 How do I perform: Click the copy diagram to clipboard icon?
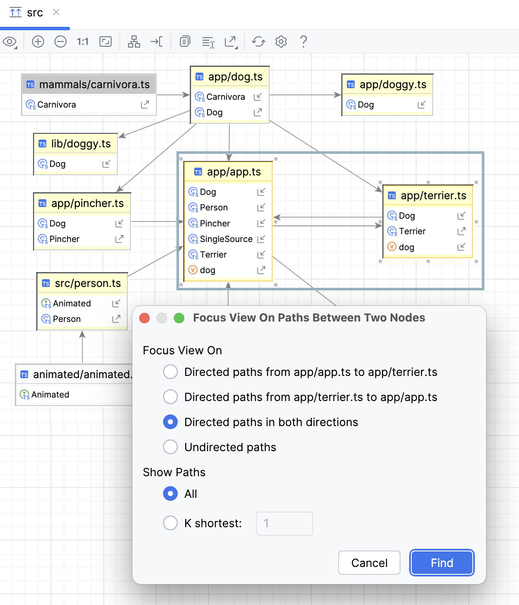pyautogui.click(x=185, y=41)
